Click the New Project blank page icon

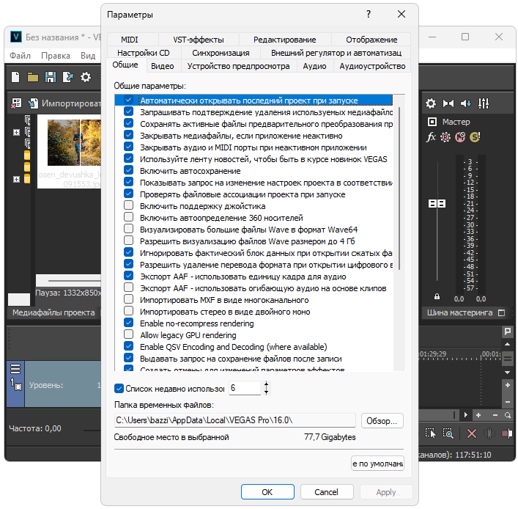click(16, 77)
